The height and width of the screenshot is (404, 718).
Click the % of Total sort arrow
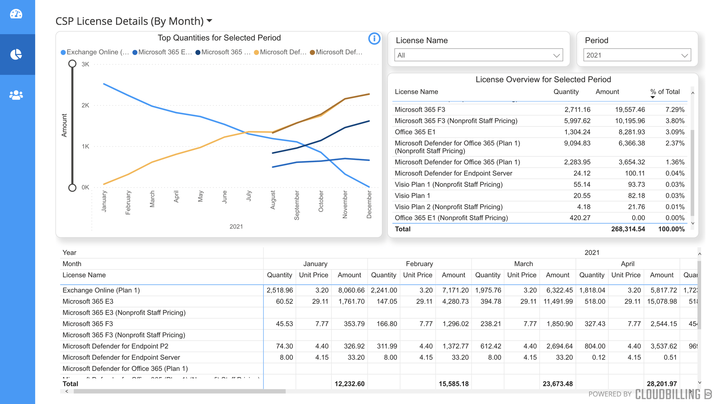[x=653, y=97]
